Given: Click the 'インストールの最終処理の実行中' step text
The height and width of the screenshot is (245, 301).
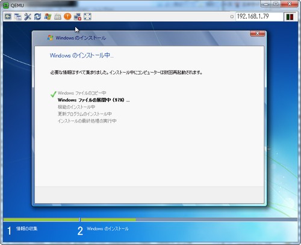Looking at the screenshot, I should [87, 121].
